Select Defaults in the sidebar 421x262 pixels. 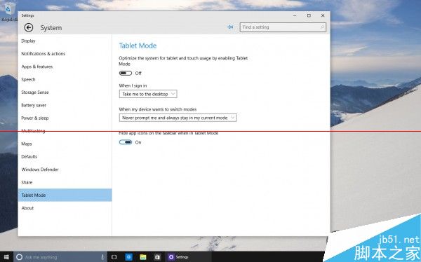click(29, 157)
